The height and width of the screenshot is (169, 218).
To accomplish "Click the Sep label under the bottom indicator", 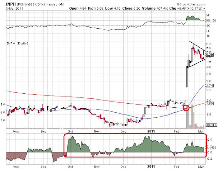I will (44, 167).
